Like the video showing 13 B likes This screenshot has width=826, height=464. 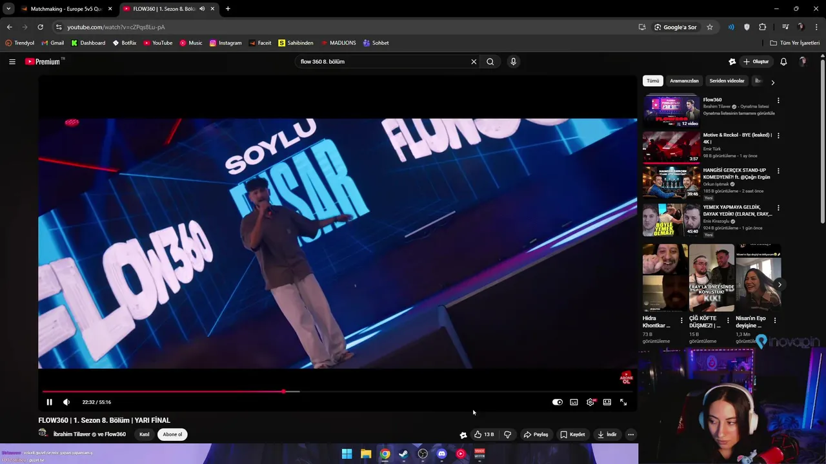[x=484, y=434]
